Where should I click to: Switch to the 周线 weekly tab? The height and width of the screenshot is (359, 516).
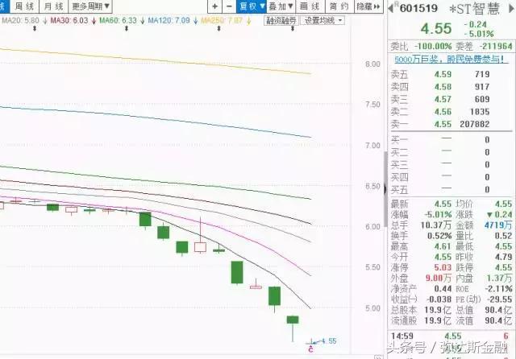pyautogui.click(x=24, y=6)
